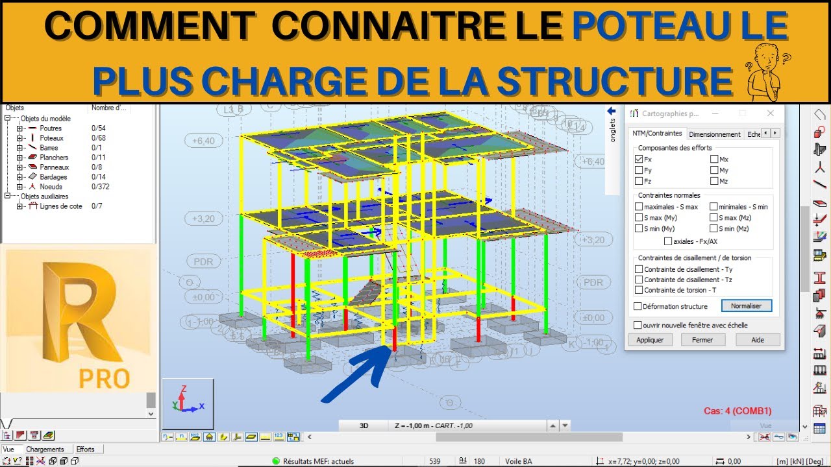The width and height of the screenshot is (831, 467).
Task: Click the blue onglets arrow
Action: click(x=611, y=112)
